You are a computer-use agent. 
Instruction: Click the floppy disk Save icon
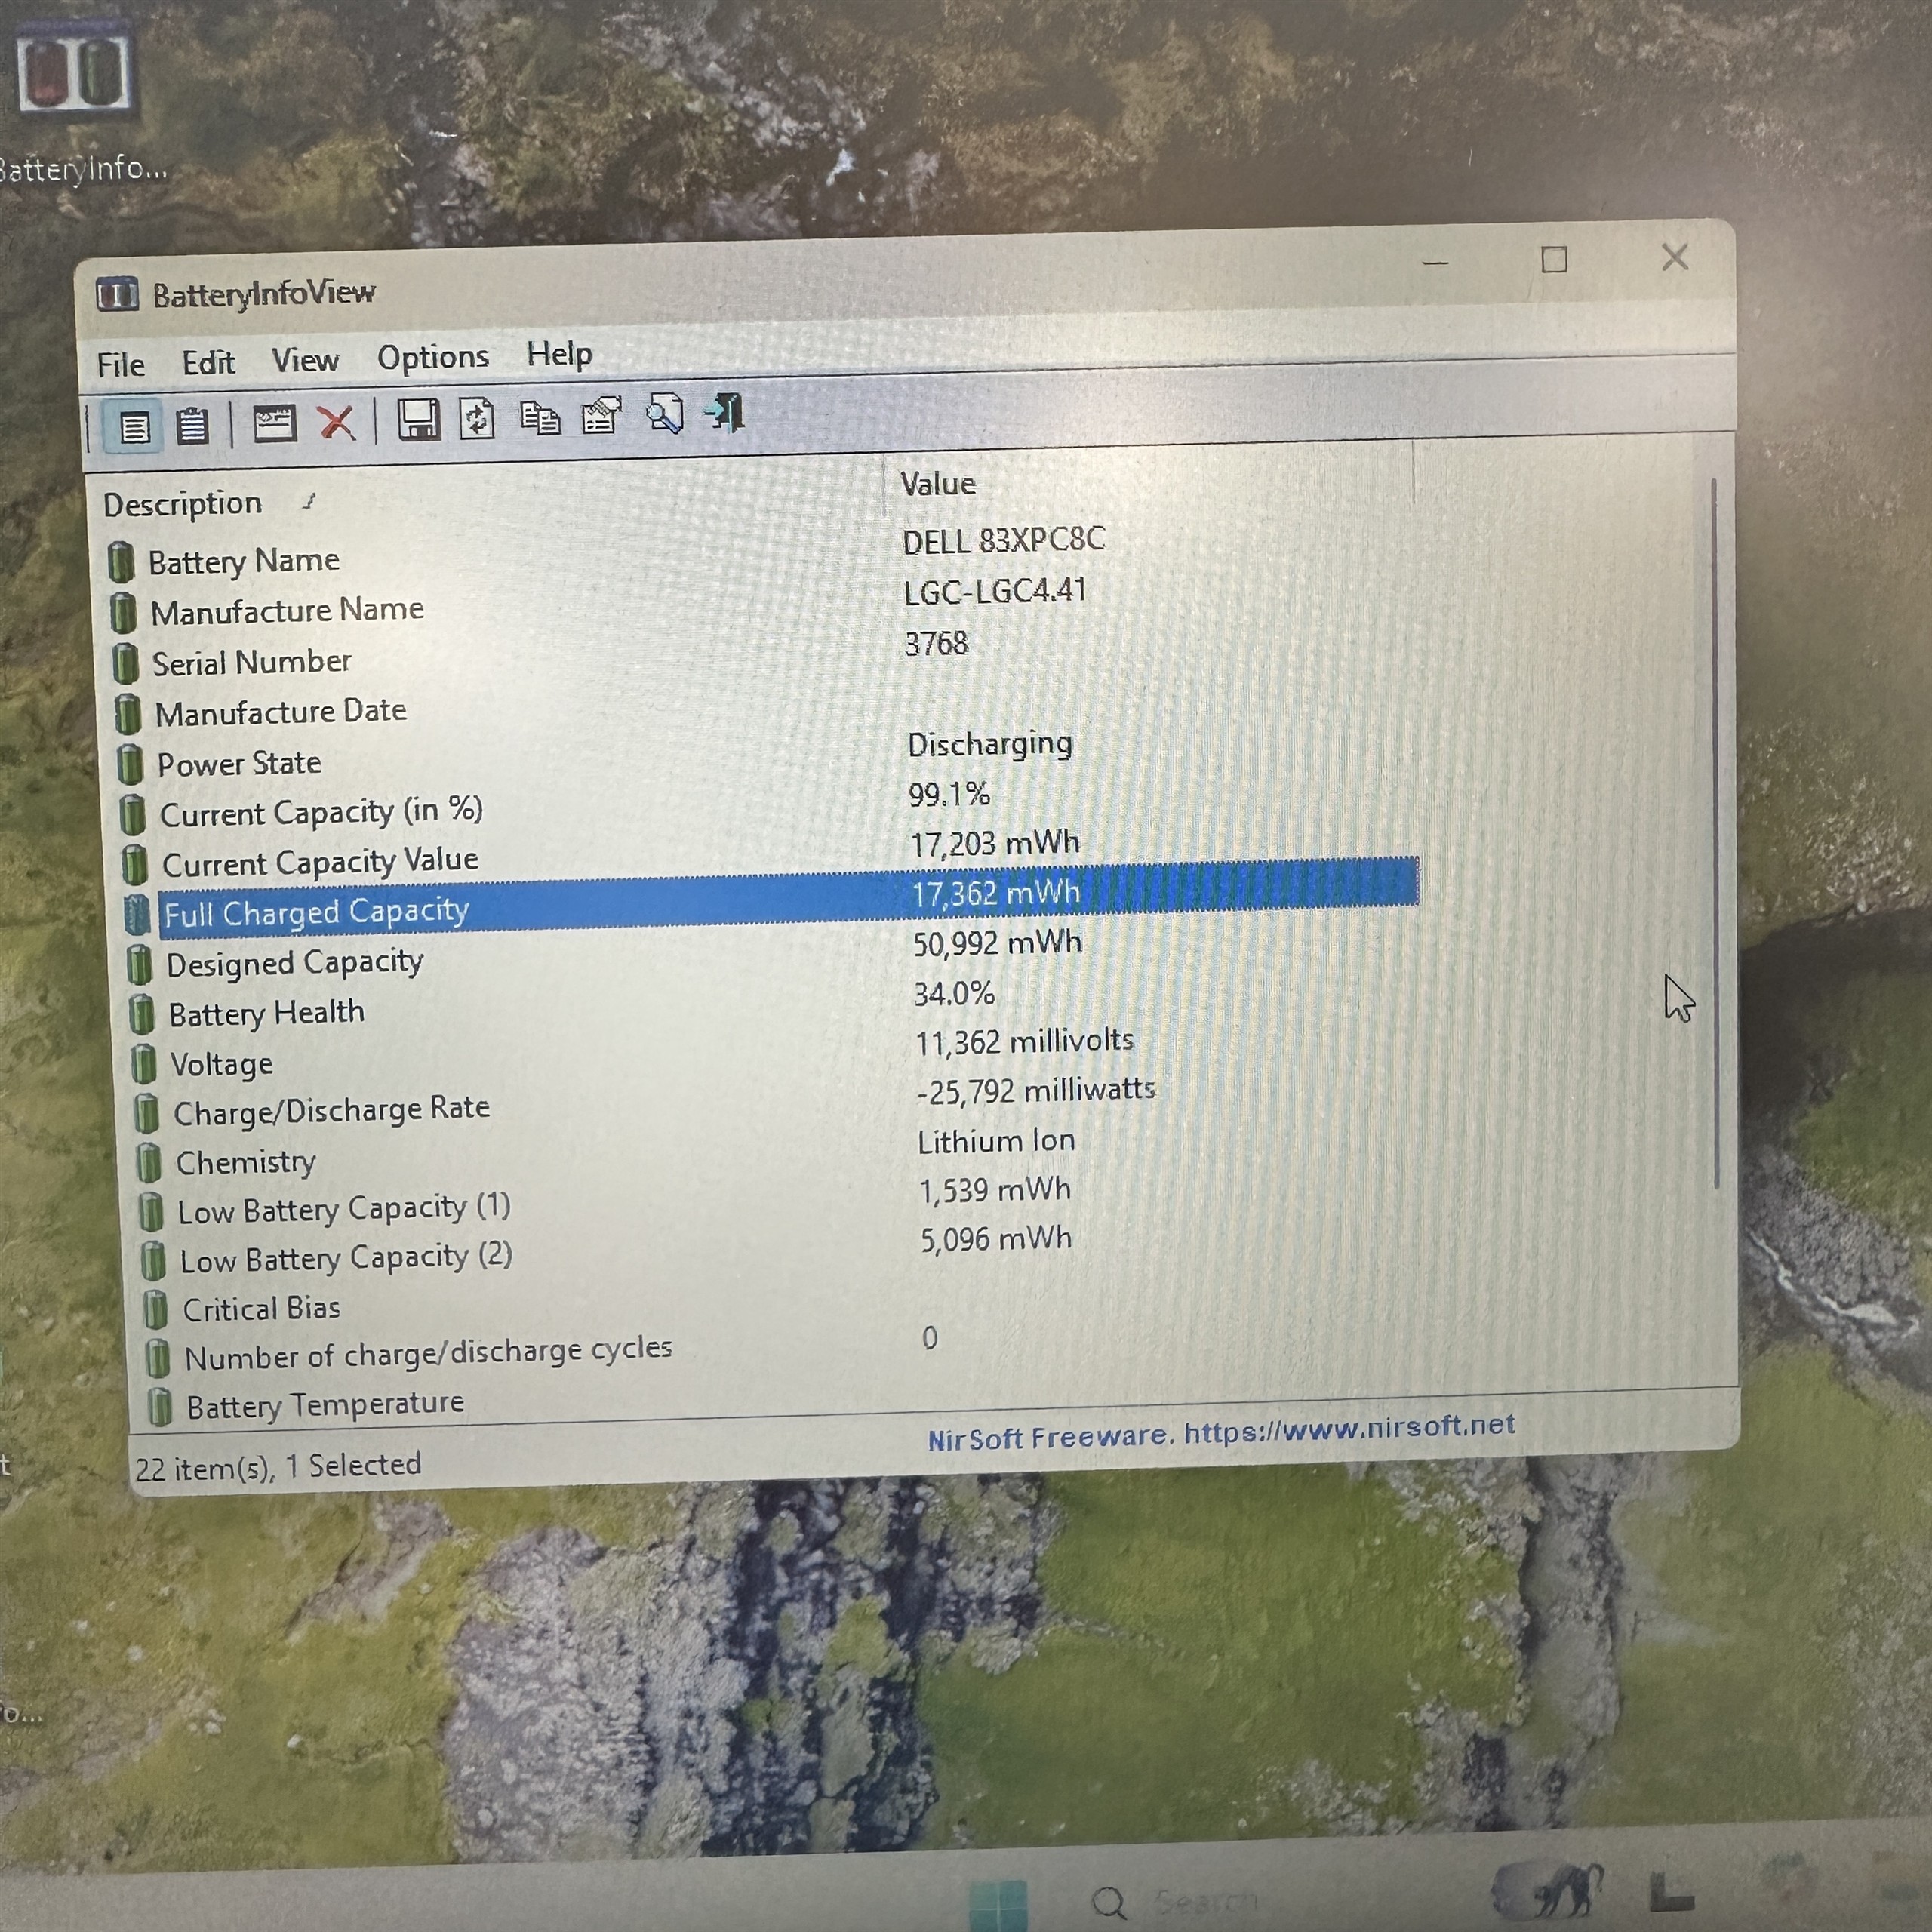418,420
